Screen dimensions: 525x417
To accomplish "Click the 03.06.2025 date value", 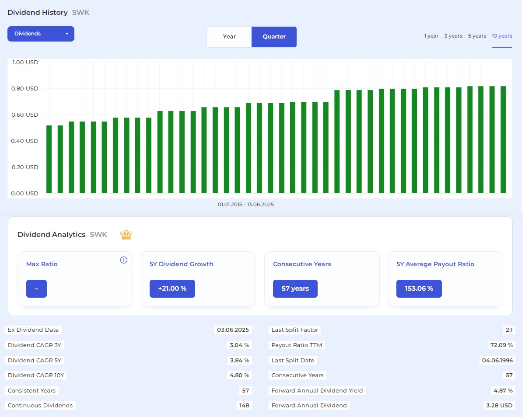I will click(x=233, y=330).
